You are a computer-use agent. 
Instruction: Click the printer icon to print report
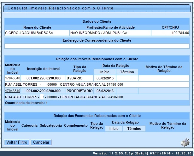185,142
